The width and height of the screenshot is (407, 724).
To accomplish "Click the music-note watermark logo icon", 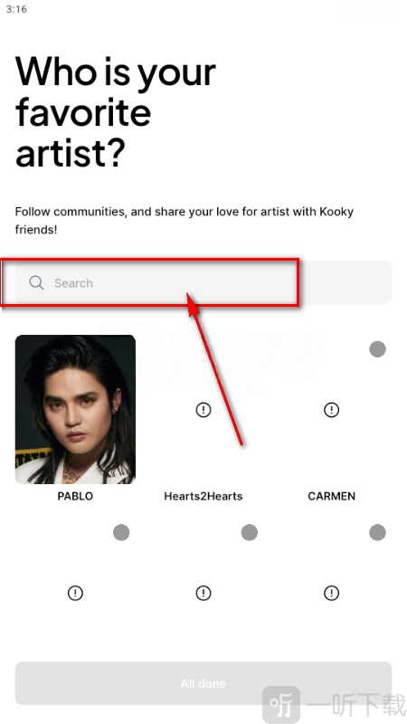I will [x=281, y=704].
